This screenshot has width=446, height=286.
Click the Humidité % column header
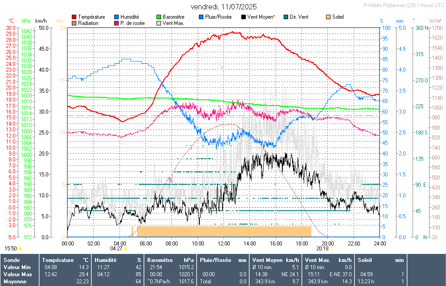(118, 260)
